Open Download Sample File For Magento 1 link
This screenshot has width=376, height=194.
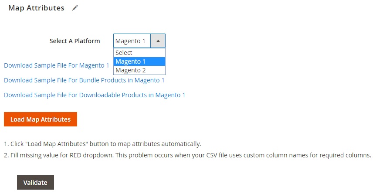(57, 65)
